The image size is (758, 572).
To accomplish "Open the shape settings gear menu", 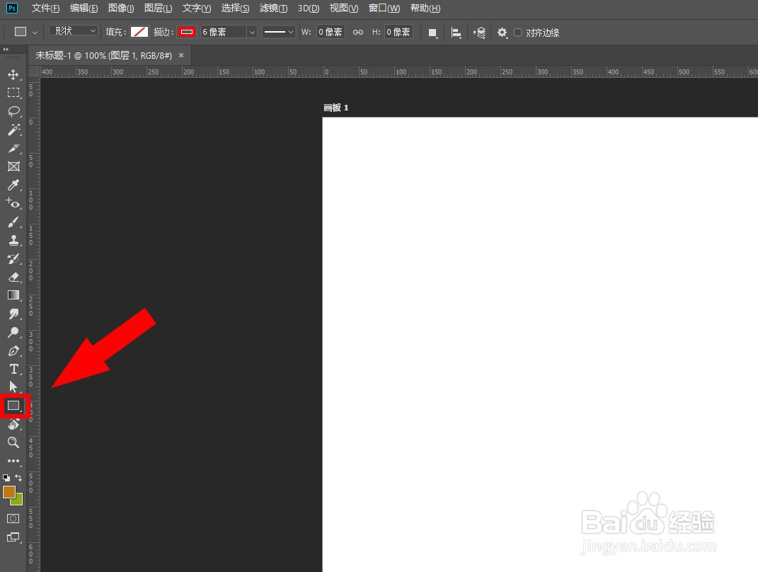I will [503, 33].
